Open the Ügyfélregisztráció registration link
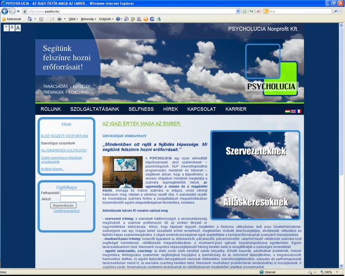Screen dimensions: 345x276 point(66,211)
